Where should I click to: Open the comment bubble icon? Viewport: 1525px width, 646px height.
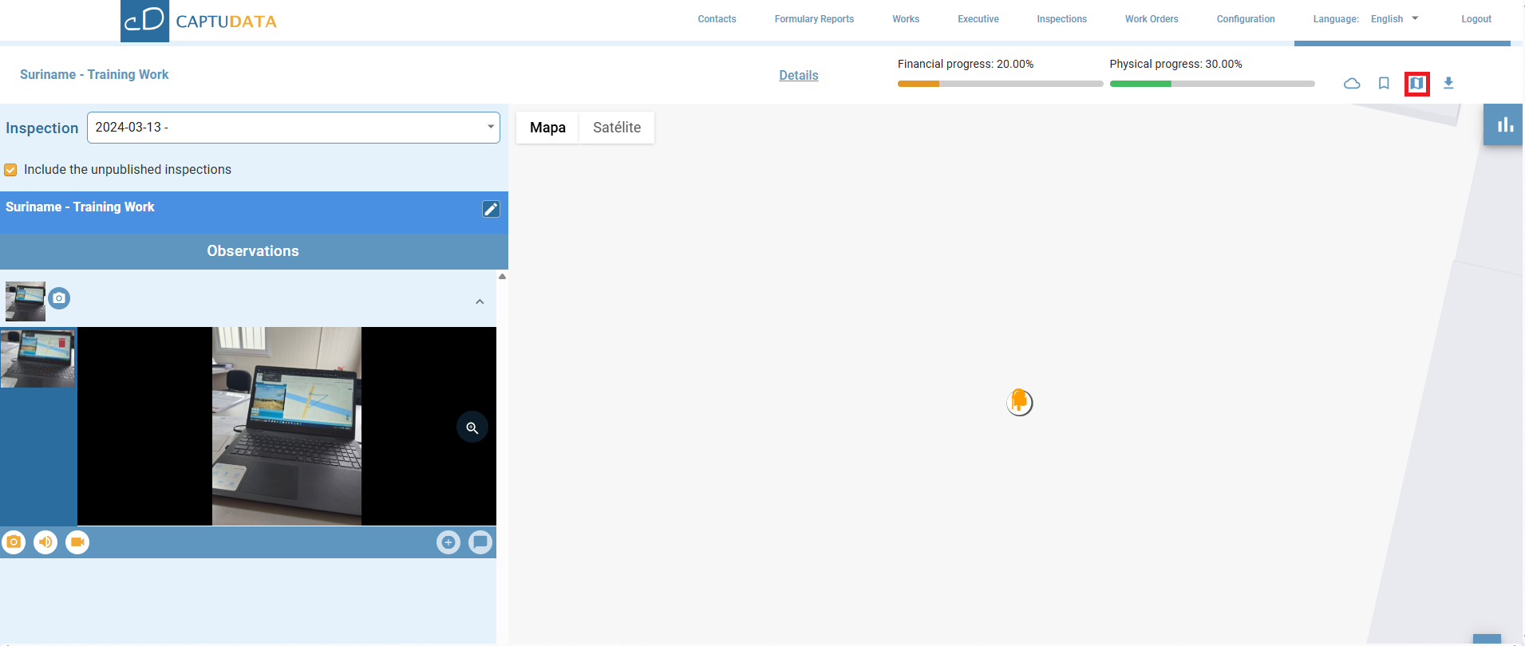[480, 542]
